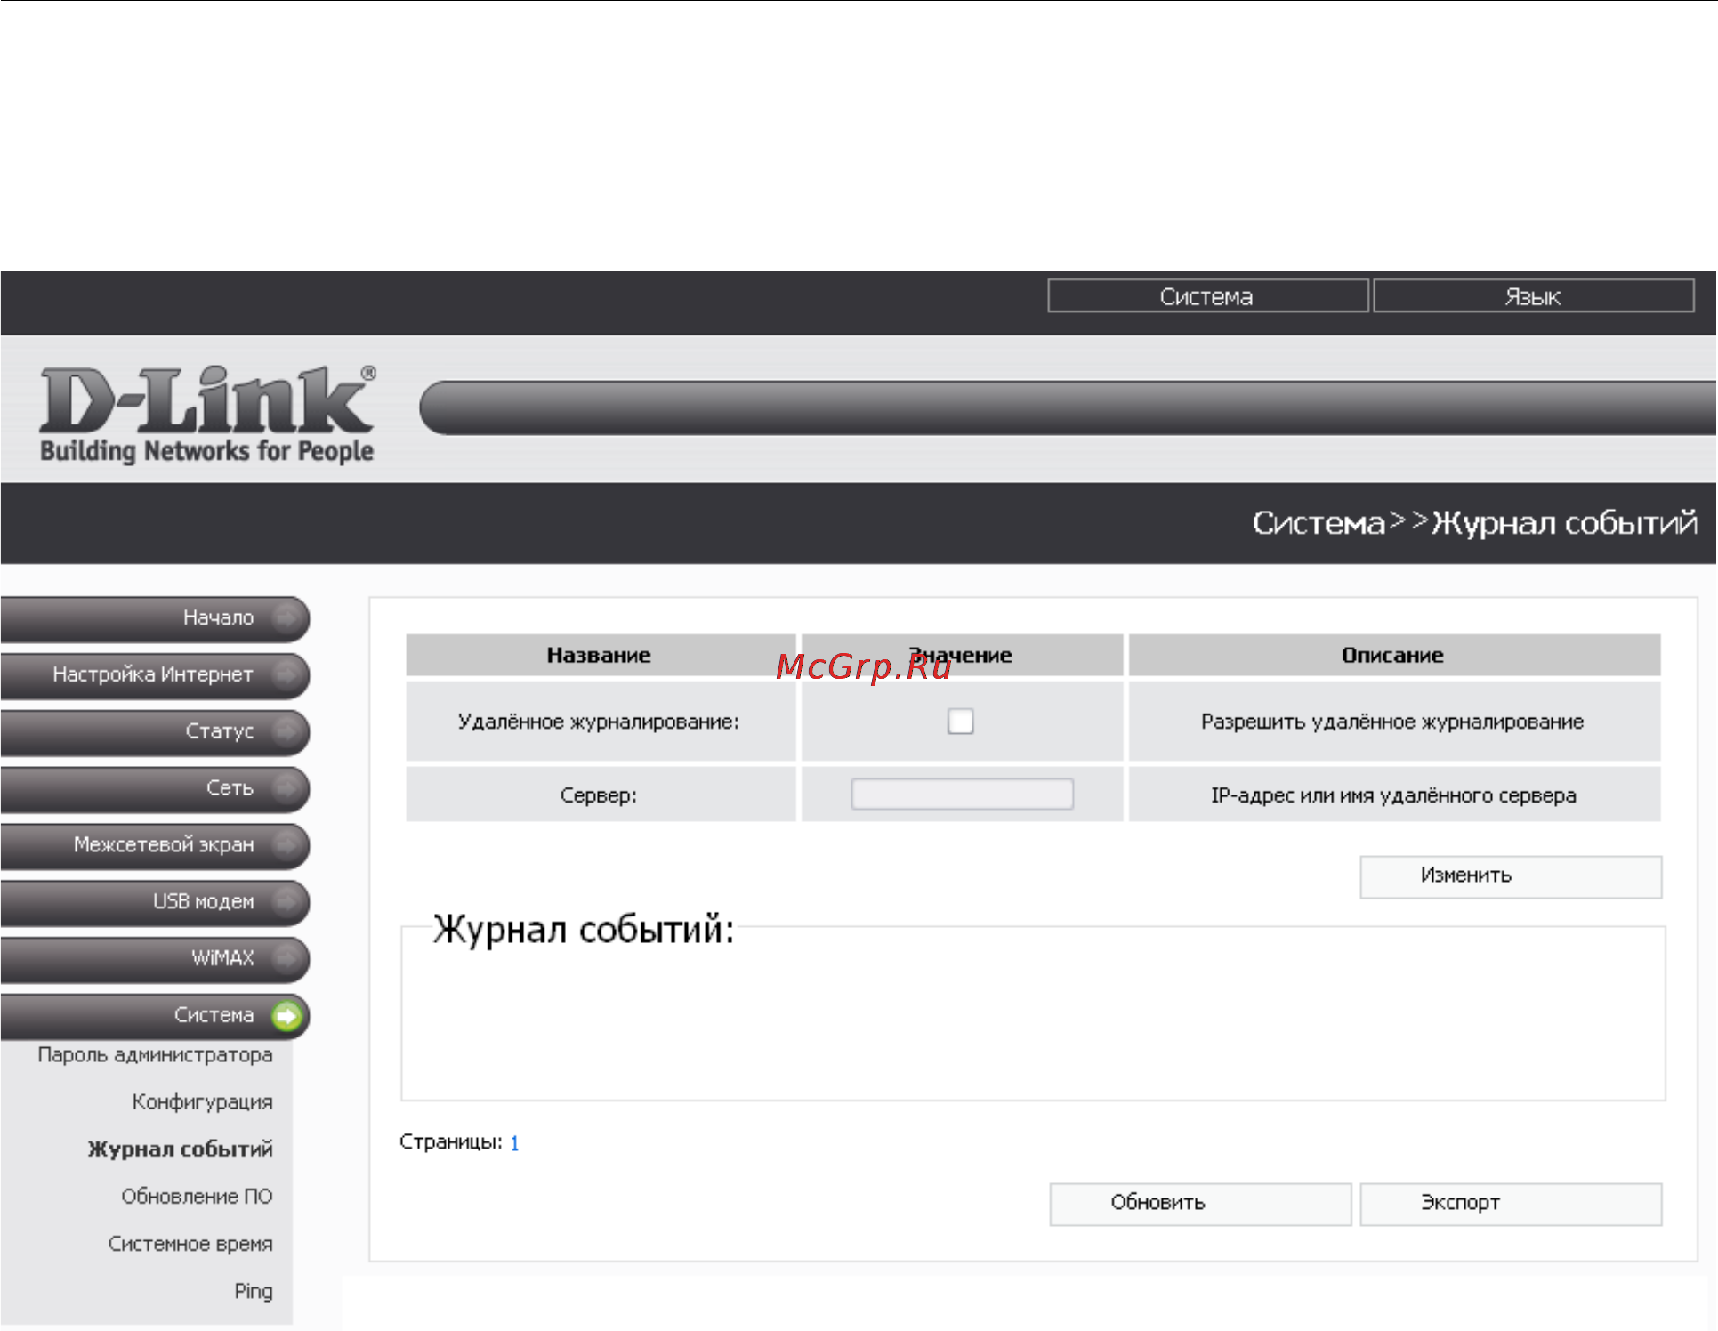
Task: Click the Описание column header
Action: tap(1394, 655)
